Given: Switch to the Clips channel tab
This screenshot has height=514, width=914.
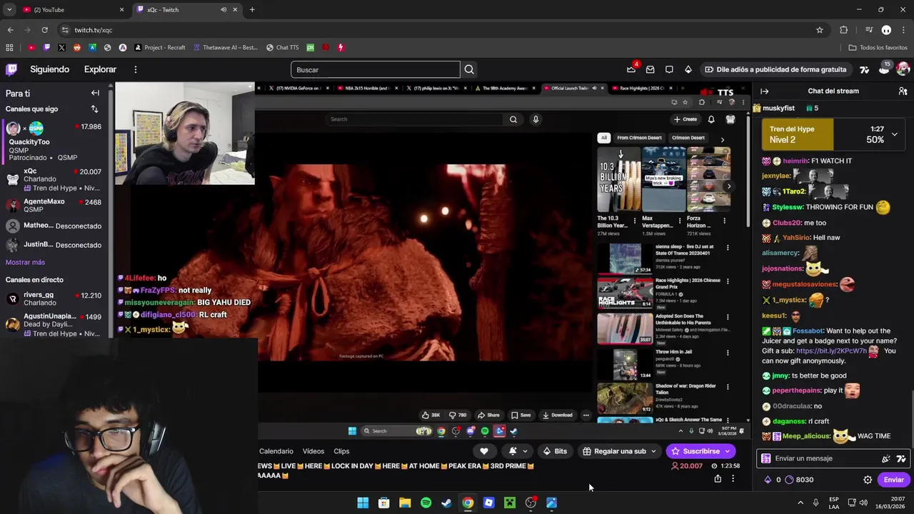Looking at the screenshot, I should (x=341, y=451).
